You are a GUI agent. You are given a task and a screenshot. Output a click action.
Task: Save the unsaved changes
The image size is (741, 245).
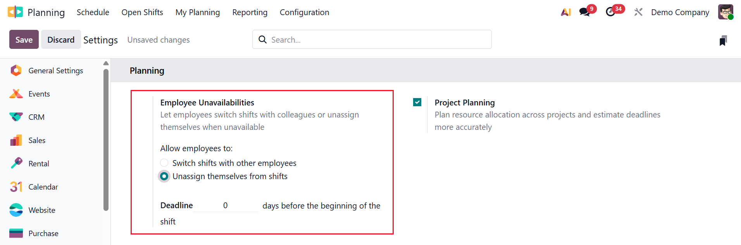click(x=24, y=39)
